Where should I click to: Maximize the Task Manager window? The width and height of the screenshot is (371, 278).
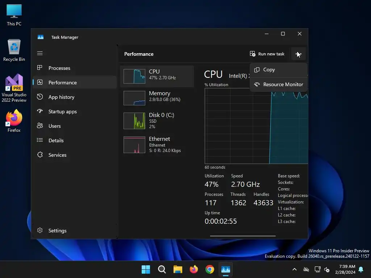283,34
